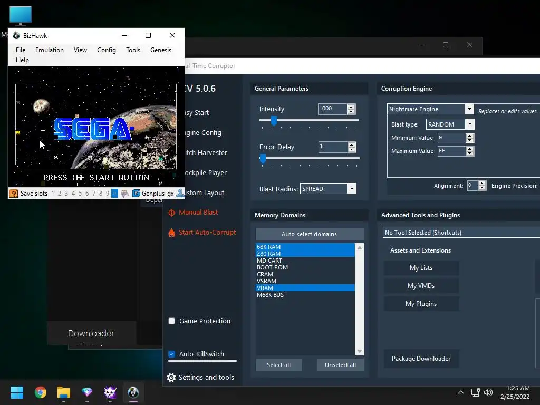Click the Start Auto-Corrupt flame icon
This screenshot has height=405, width=540.
point(171,233)
